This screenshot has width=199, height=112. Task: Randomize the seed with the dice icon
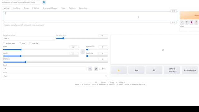click(90, 69)
